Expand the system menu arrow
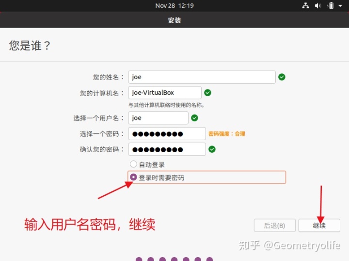This screenshot has width=349, height=261. click(340, 6)
